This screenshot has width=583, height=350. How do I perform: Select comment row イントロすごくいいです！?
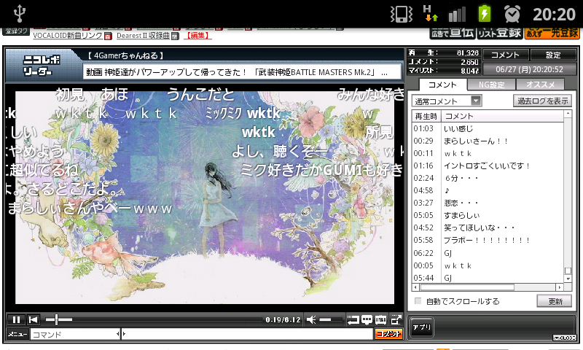coord(488,166)
